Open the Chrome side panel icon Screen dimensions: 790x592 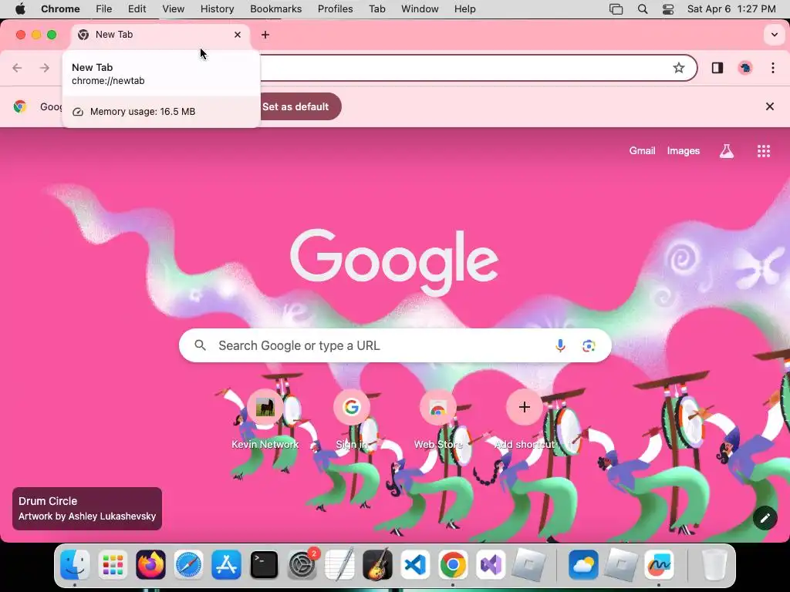click(717, 68)
